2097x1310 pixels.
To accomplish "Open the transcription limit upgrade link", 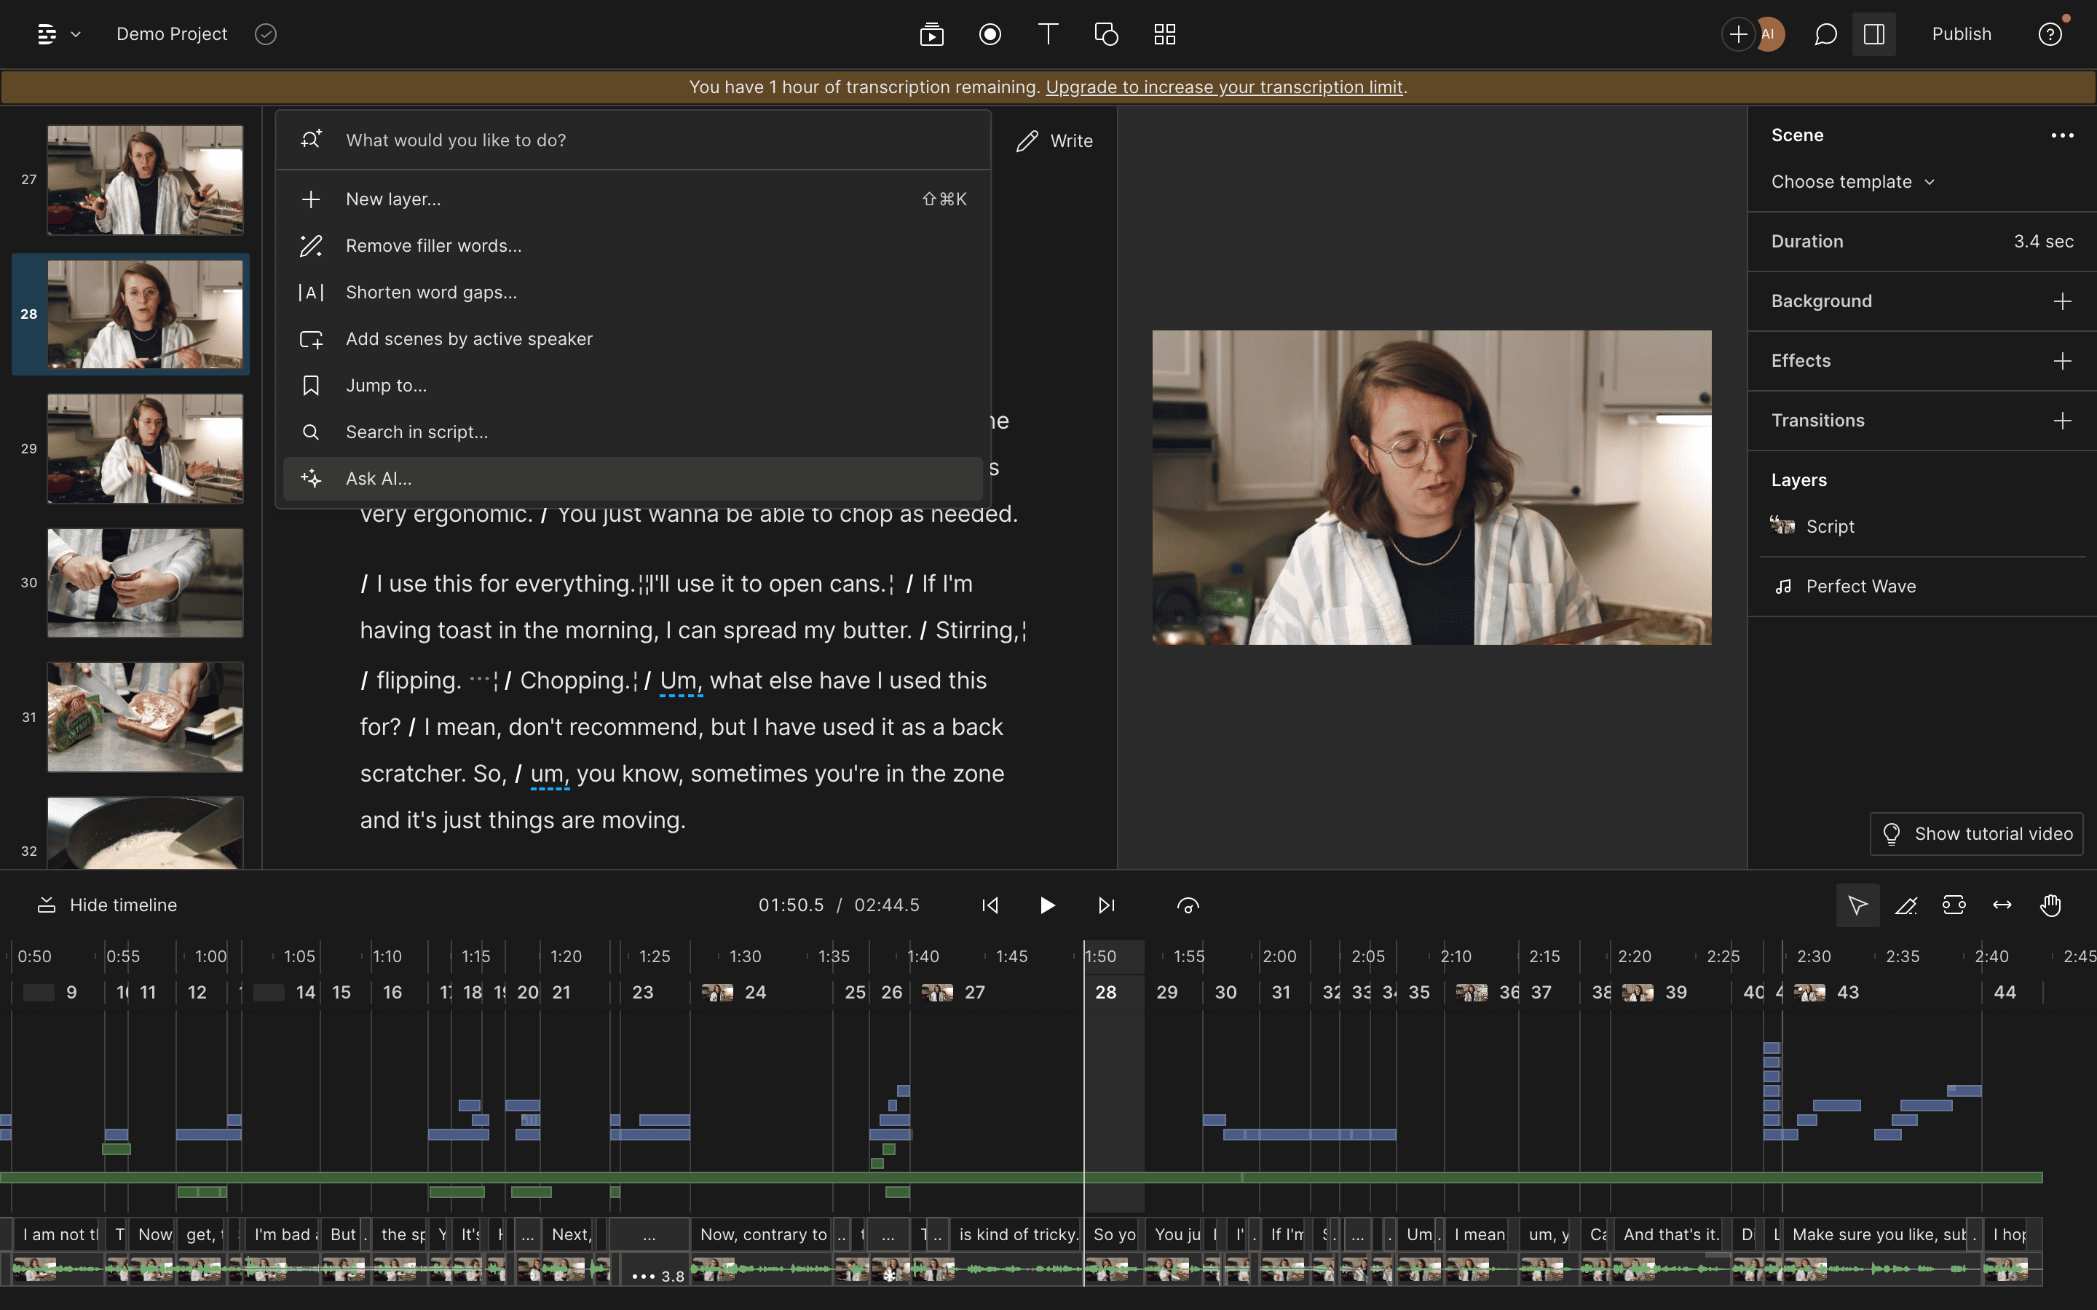I will (x=1225, y=87).
